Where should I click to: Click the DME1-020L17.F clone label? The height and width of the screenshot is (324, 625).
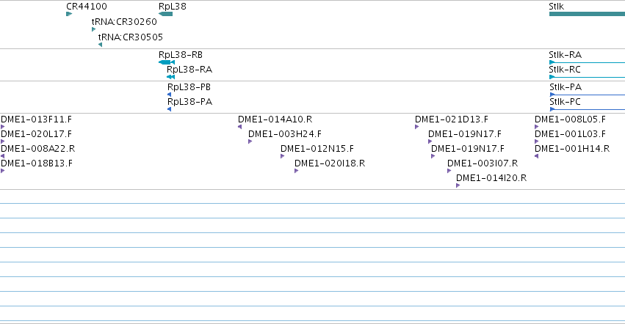coord(36,133)
